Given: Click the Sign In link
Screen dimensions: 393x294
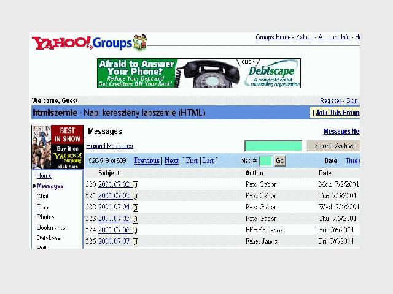Looking at the screenshot, I should 353,100.
